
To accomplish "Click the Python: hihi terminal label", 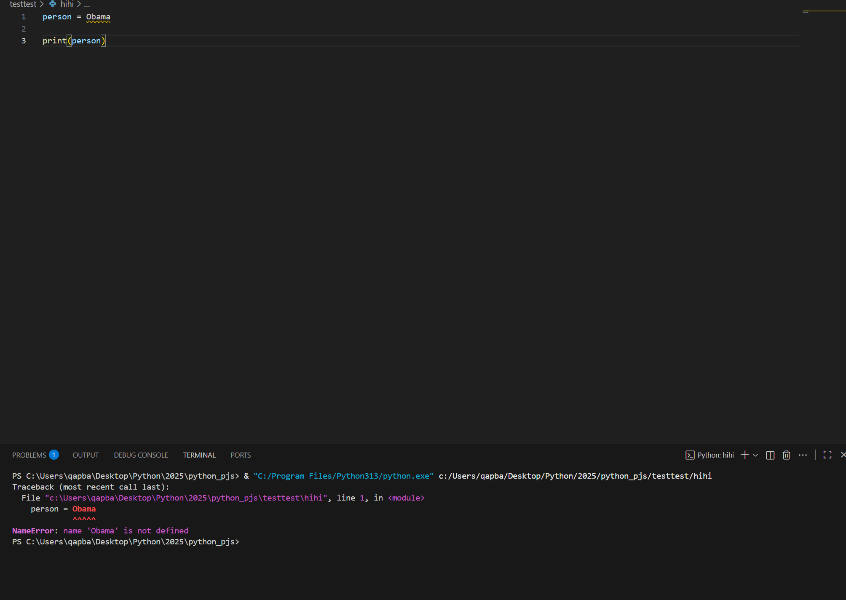I will [x=715, y=455].
